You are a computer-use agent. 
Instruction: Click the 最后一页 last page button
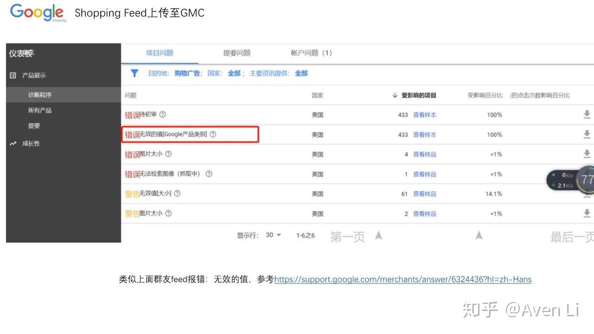point(572,236)
